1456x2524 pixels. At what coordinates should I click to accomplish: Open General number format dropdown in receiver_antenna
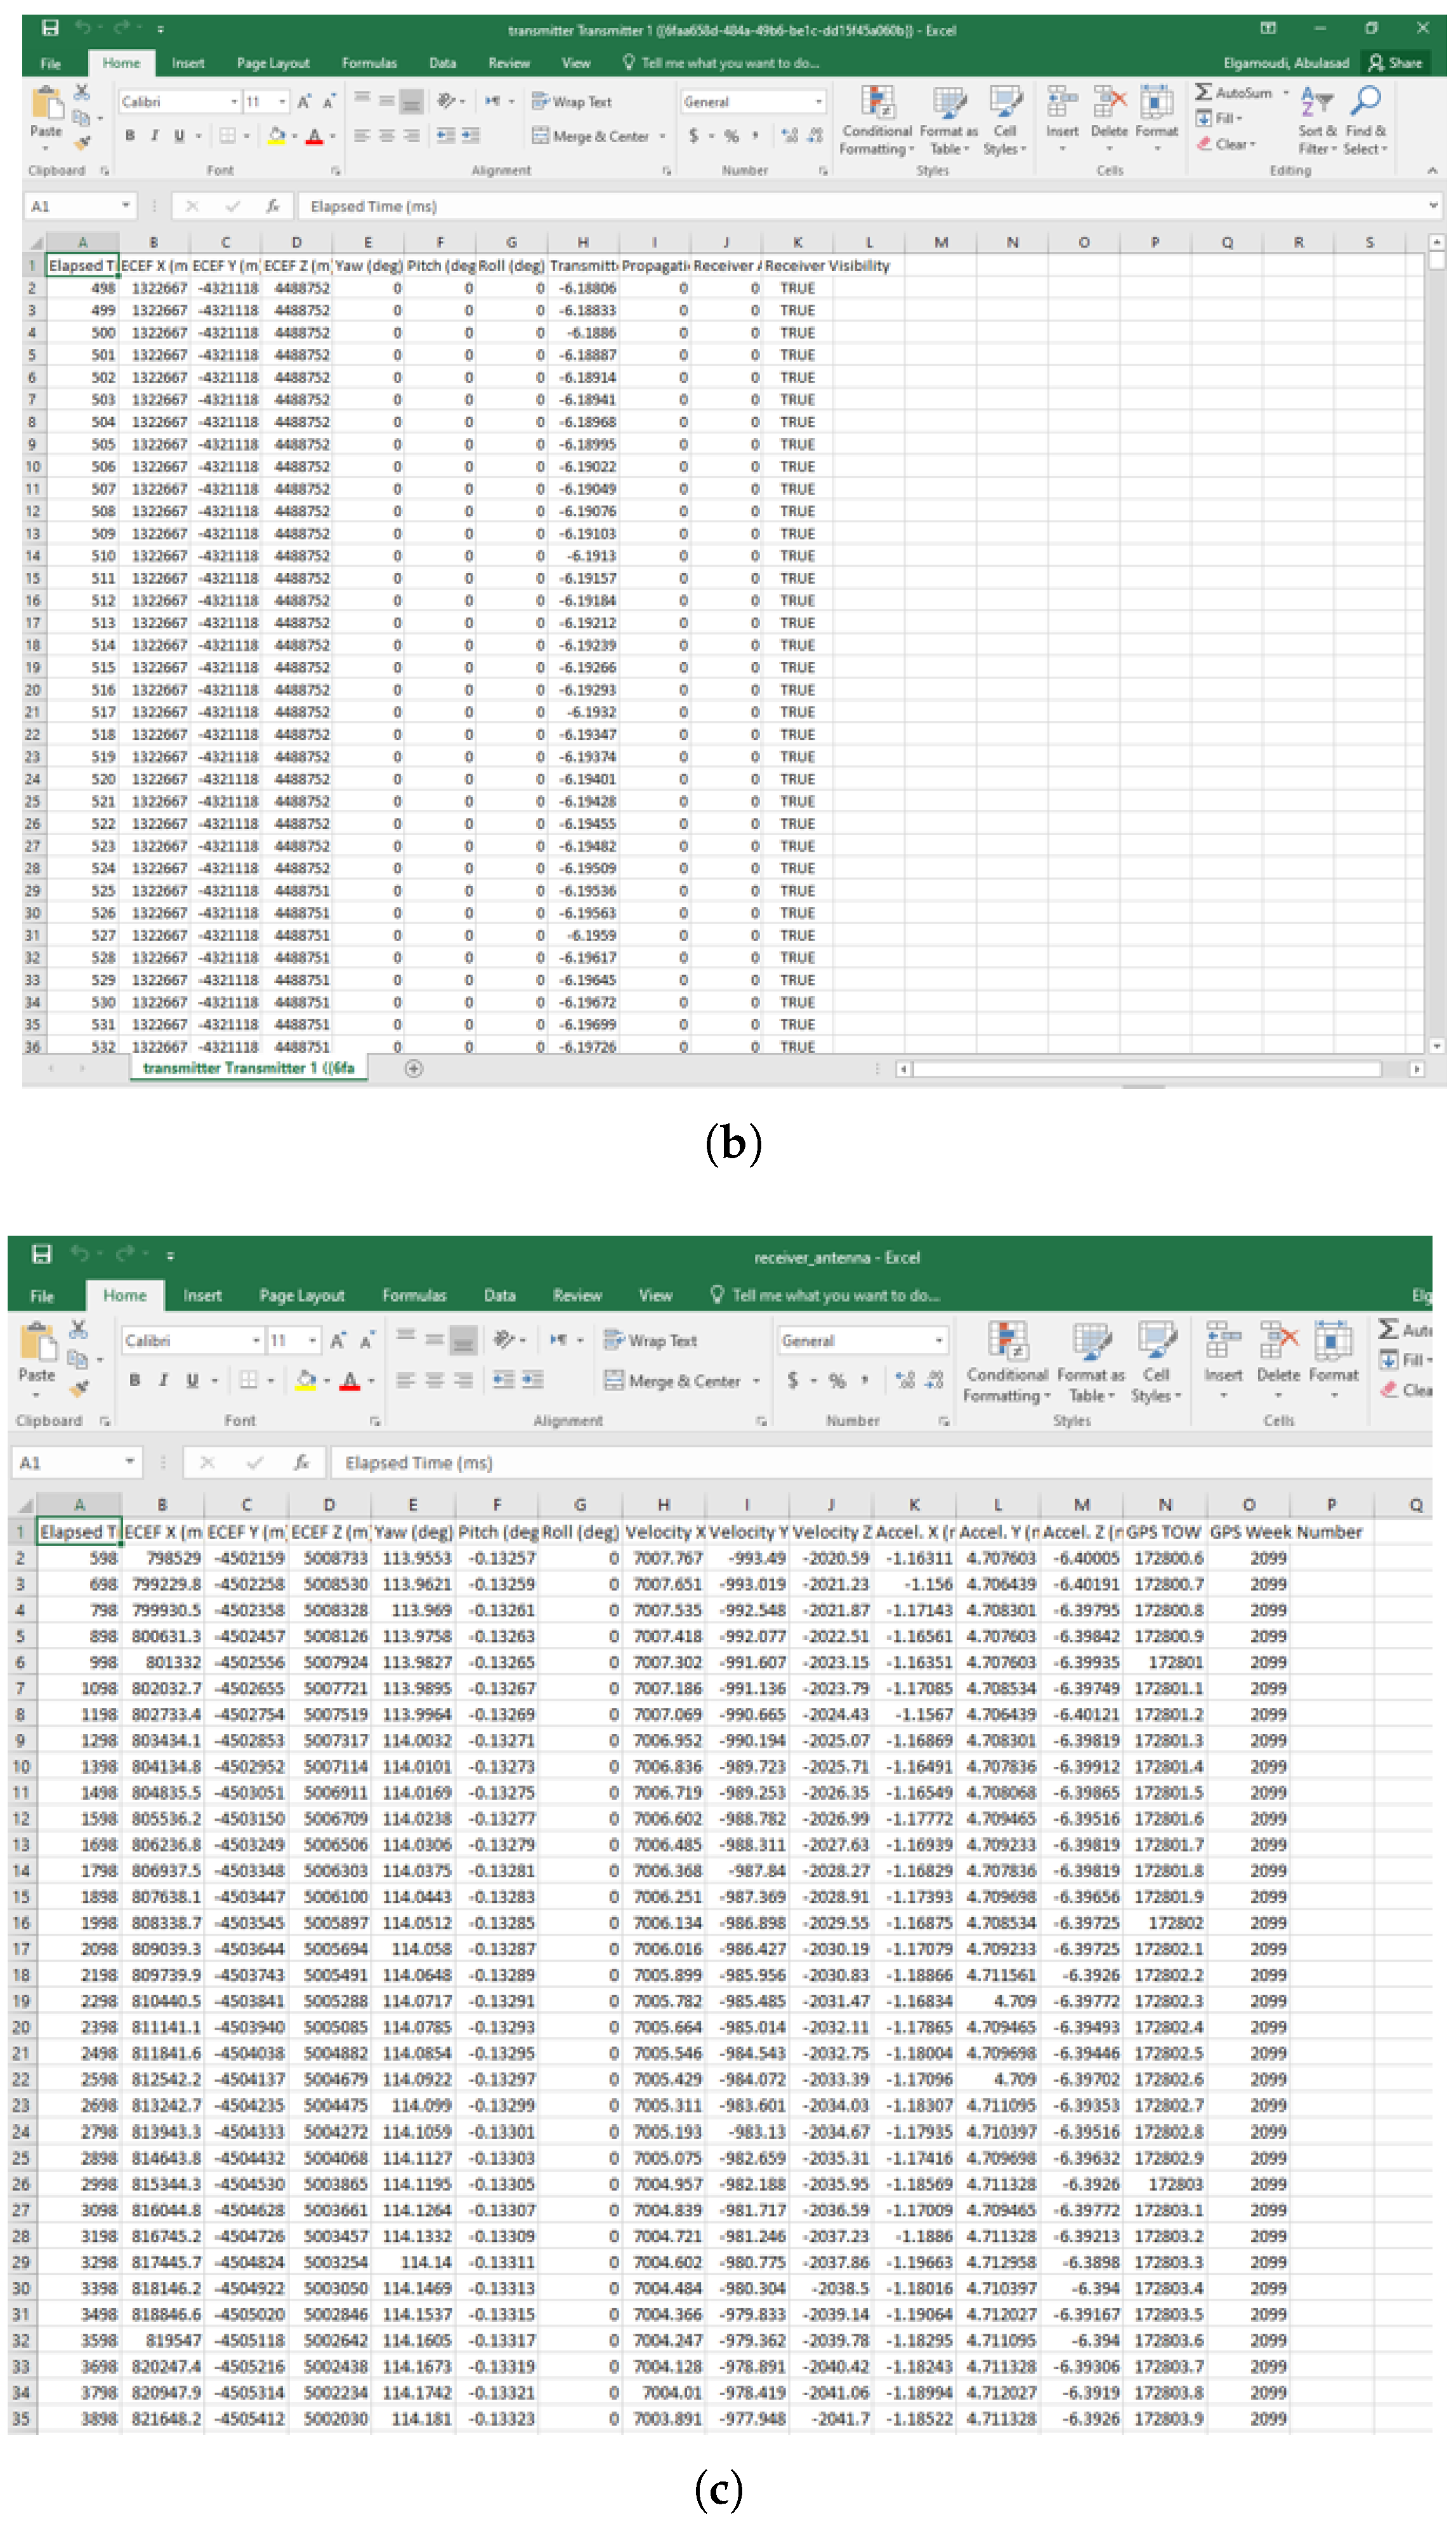coord(938,1340)
